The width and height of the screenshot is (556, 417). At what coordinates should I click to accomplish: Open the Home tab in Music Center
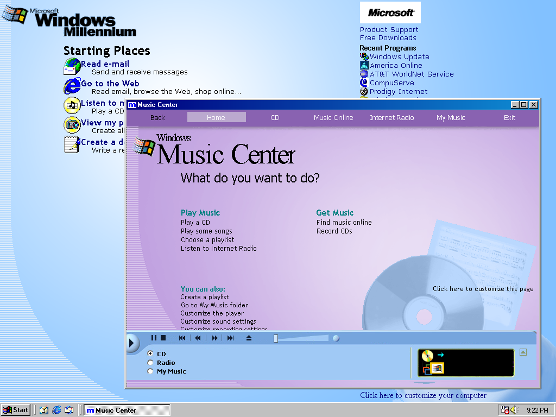216,117
